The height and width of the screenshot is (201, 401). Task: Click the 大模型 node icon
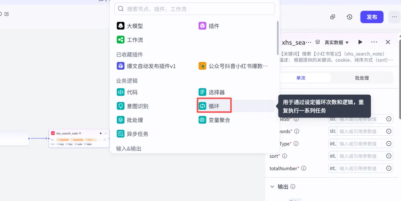pos(120,26)
